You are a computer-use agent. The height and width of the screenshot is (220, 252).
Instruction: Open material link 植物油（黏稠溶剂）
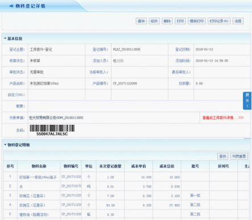pos(34,215)
